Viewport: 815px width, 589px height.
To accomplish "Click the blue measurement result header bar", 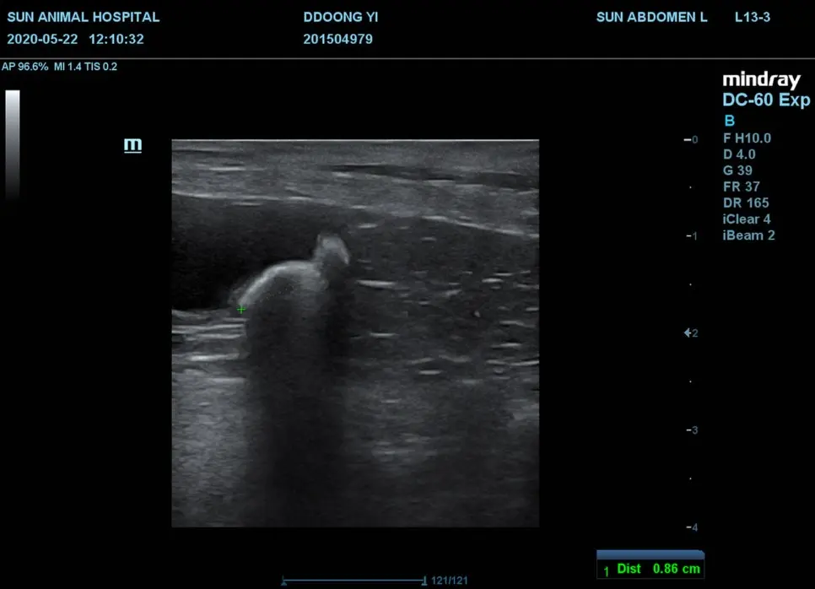I will [x=650, y=554].
